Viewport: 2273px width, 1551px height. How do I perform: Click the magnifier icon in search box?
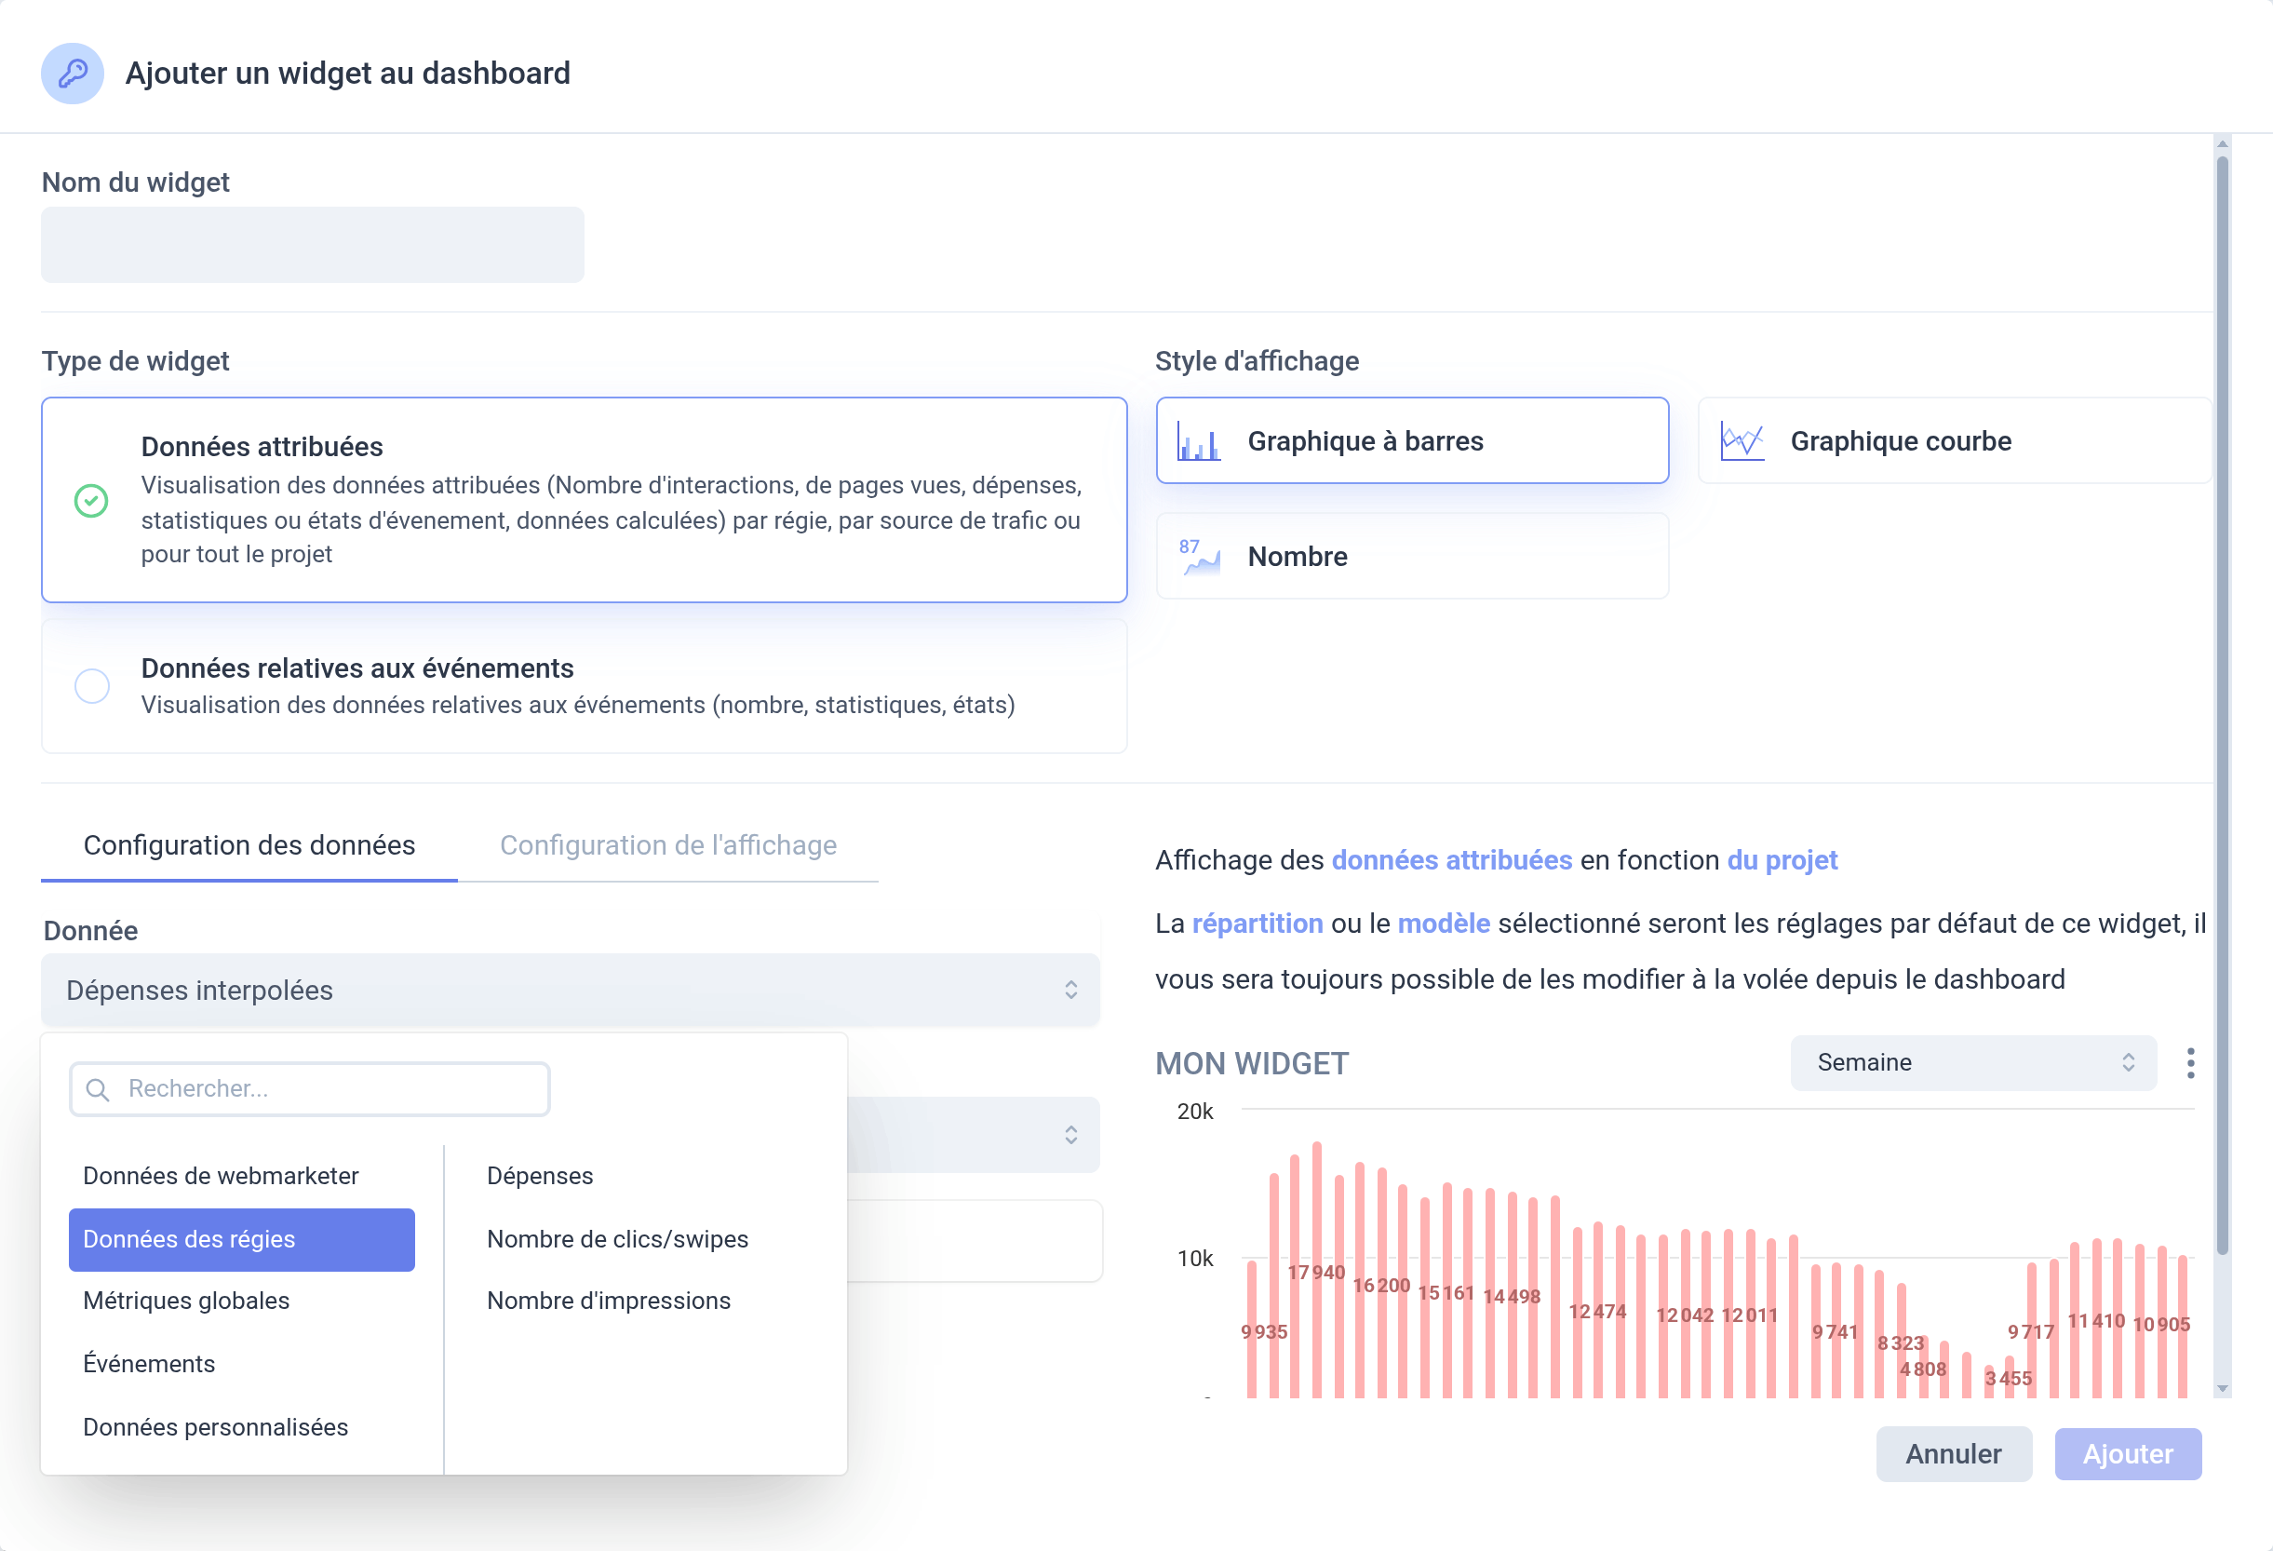click(98, 1089)
